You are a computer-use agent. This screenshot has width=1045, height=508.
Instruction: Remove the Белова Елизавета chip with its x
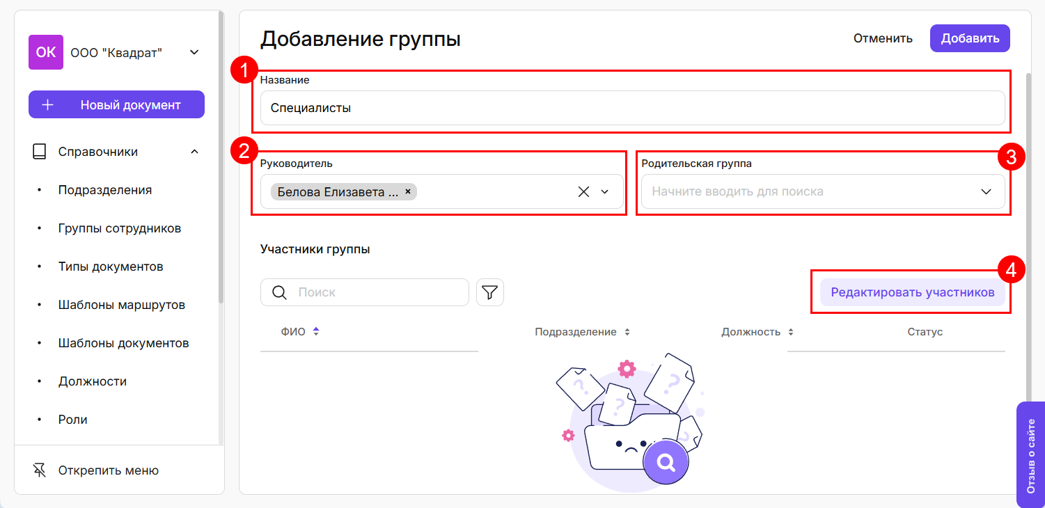(x=408, y=192)
